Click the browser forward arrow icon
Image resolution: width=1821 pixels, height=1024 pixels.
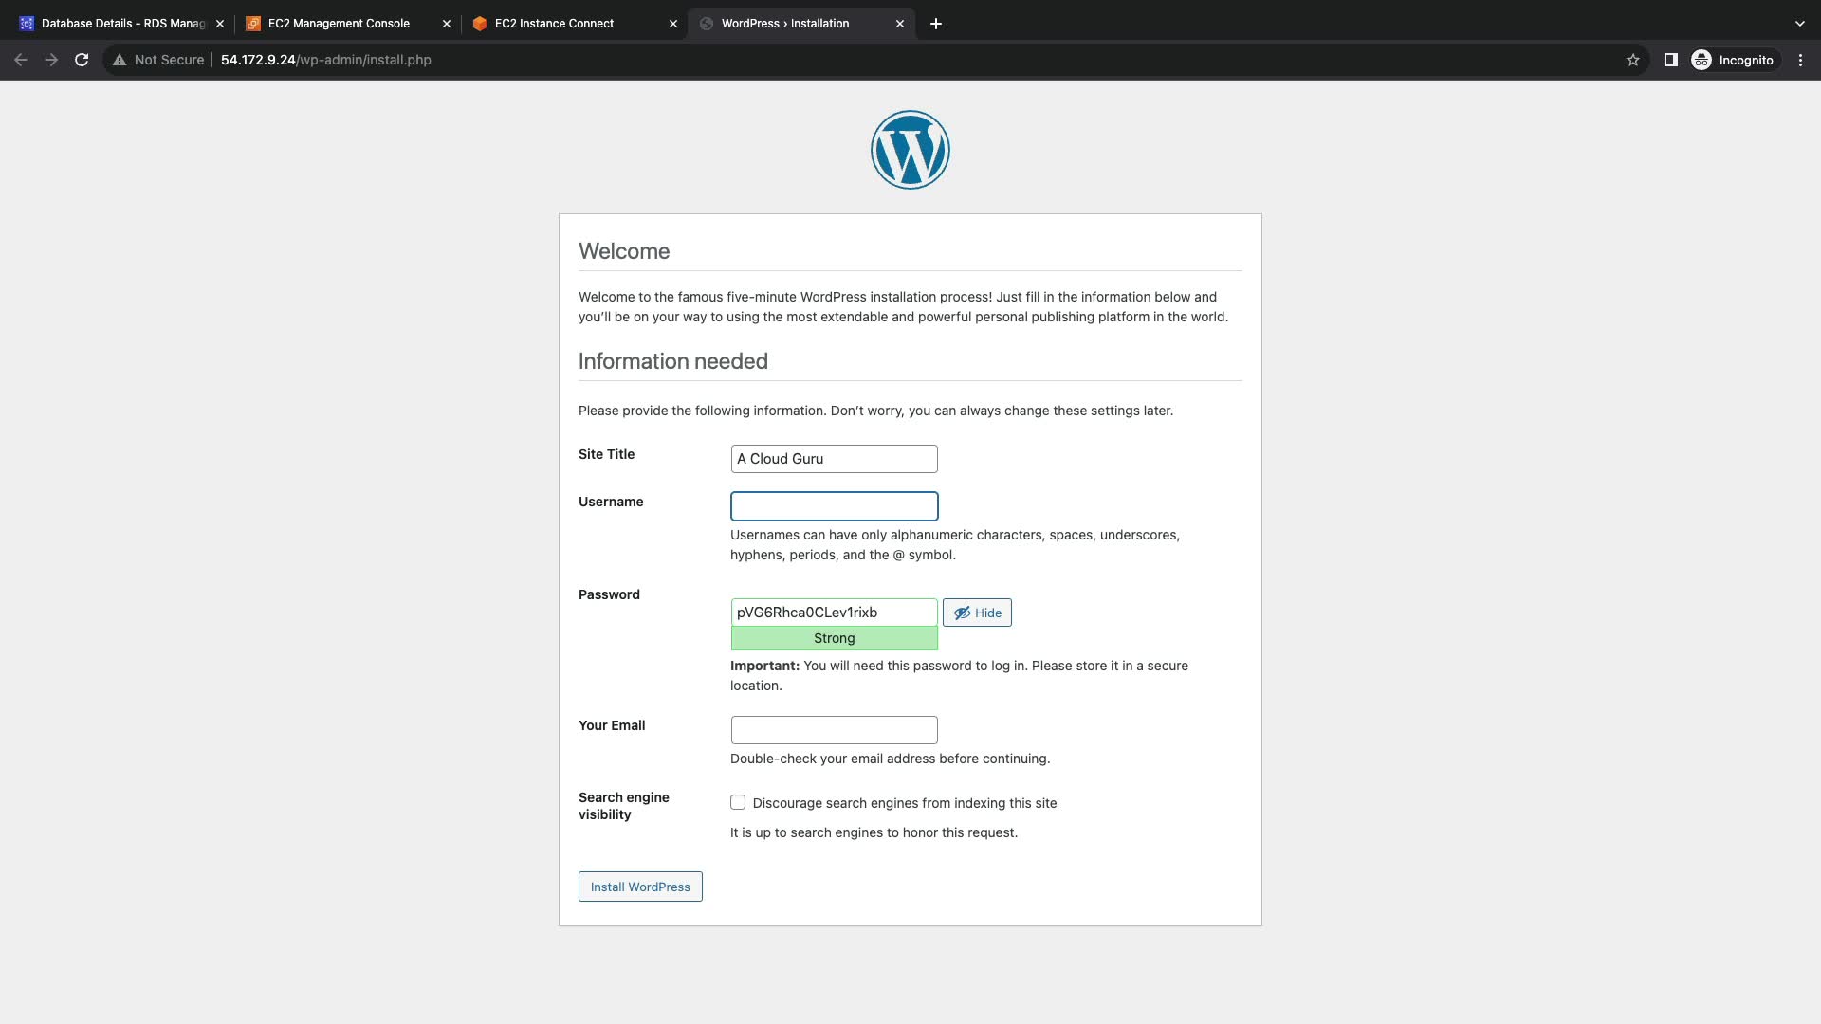tap(51, 60)
